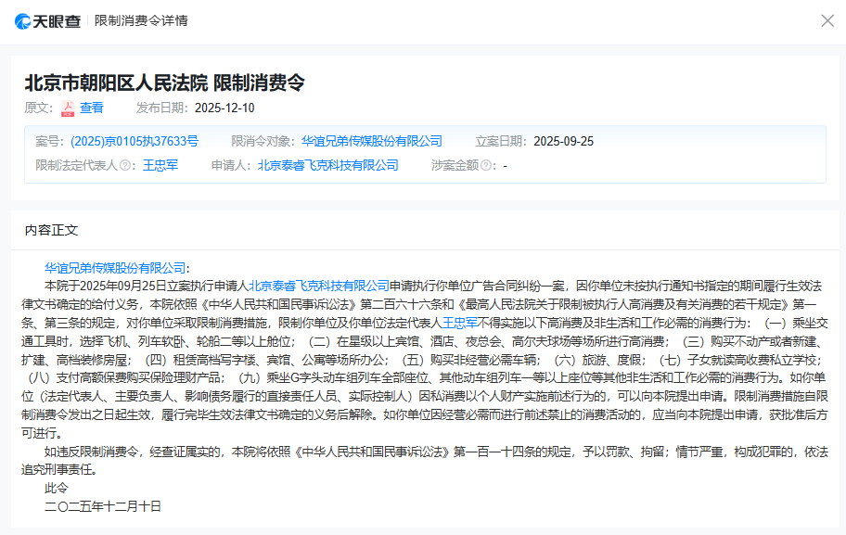Screen dimensions: 846x535
Task: Click the 北京市朝阳区人民法院 限制消费令 heading
Action: pyautogui.click(x=164, y=83)
